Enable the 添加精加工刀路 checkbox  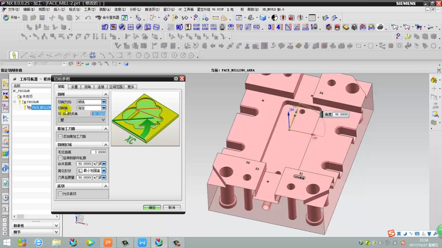[60, 136]
